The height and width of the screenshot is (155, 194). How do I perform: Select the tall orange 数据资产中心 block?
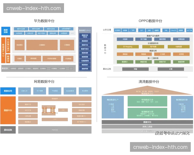[3, 50]
